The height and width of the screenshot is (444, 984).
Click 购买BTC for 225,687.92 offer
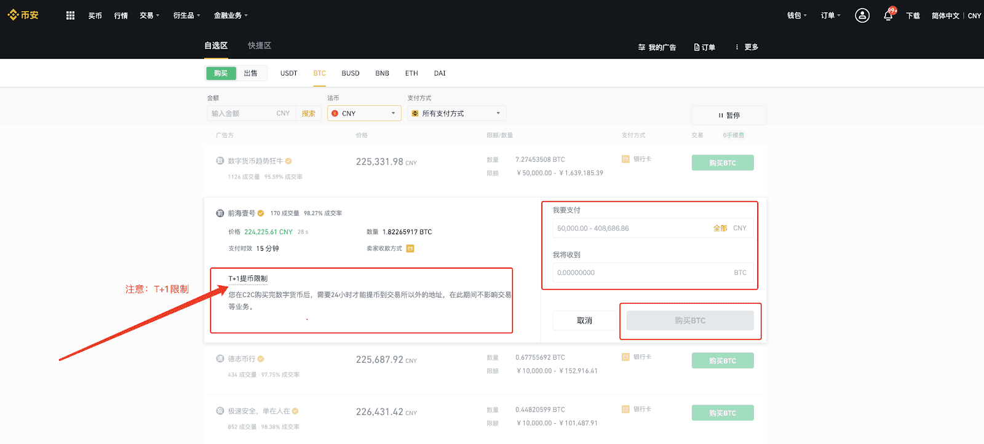(x=723, y=361)
